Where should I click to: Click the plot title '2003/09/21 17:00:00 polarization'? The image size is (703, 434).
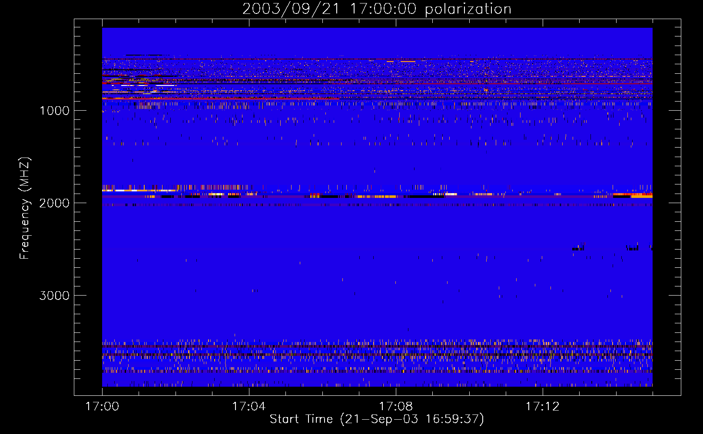pos(377,9)
